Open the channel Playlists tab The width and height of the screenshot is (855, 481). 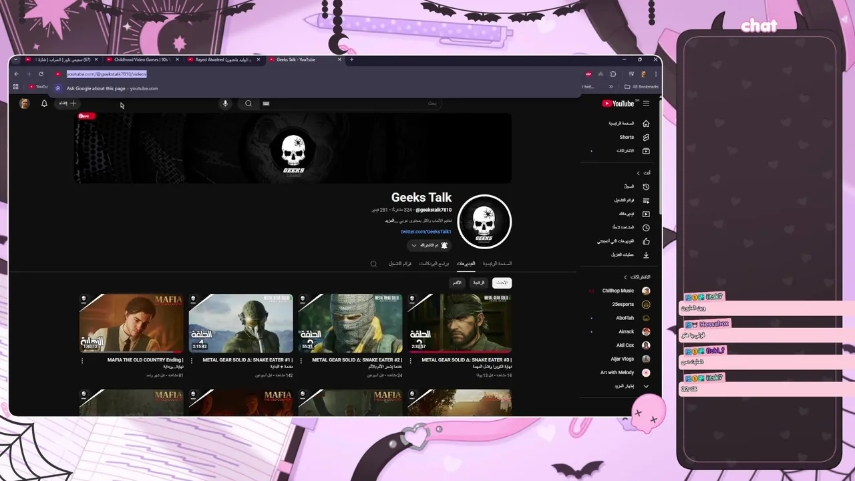click(x=400, y=264)
